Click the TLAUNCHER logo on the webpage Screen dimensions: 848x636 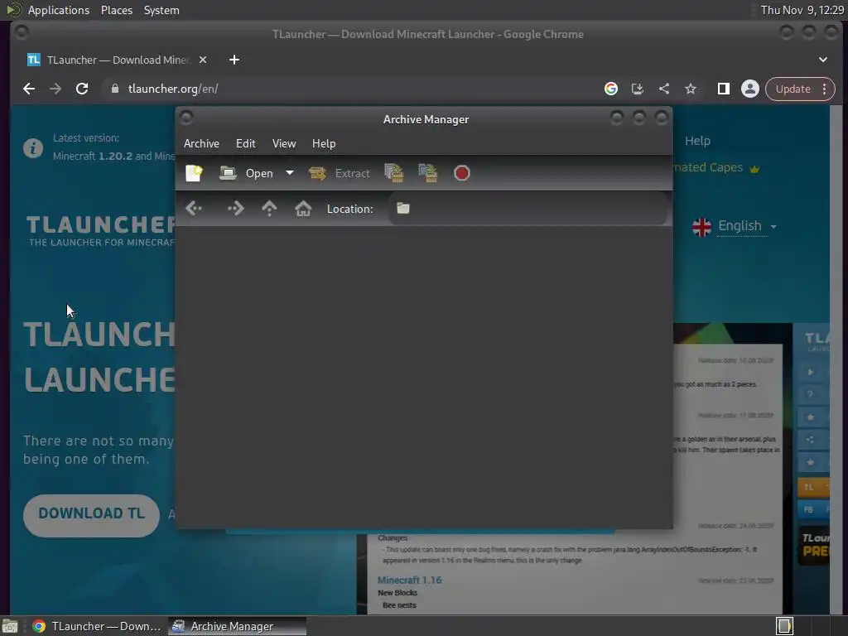100,230
